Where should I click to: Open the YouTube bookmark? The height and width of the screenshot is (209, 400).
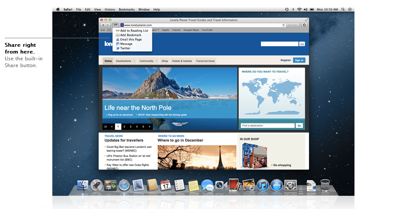click(207, 30)
